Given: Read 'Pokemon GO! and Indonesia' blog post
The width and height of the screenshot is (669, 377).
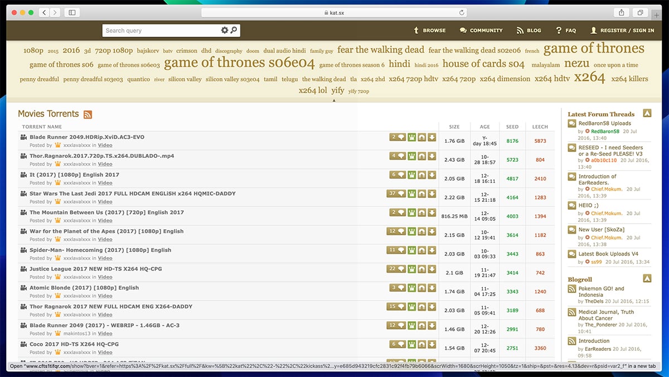Looking at the screenshot, I should tap(602, 292).
